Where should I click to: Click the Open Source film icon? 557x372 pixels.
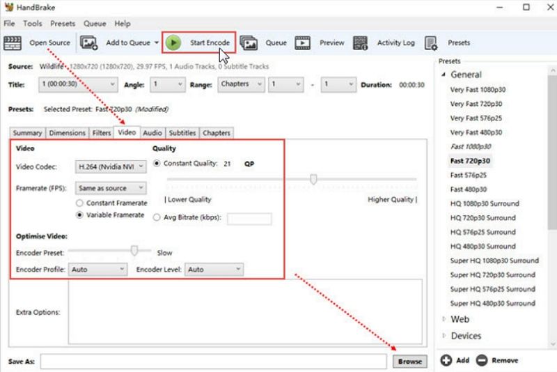[x=13, y=43]
